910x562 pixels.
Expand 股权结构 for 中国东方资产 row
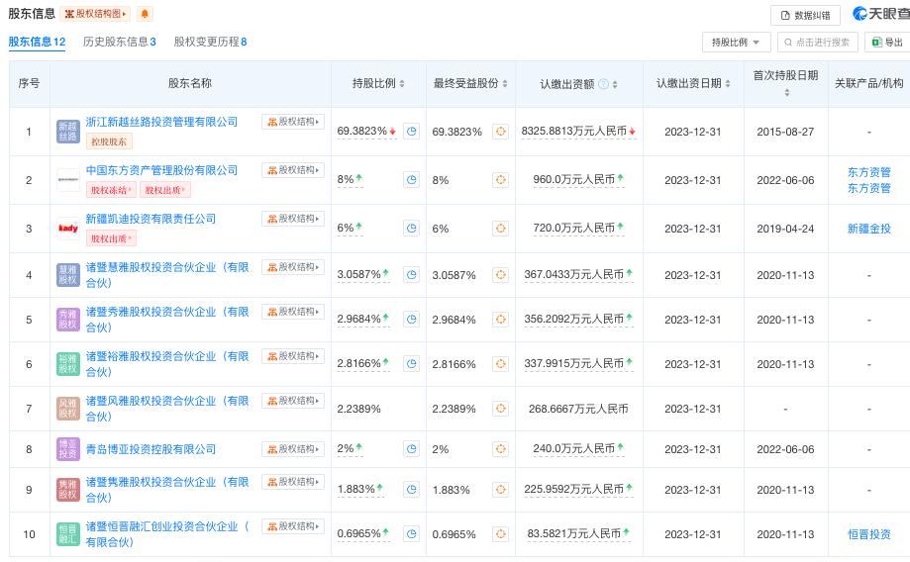pos(293,170)
